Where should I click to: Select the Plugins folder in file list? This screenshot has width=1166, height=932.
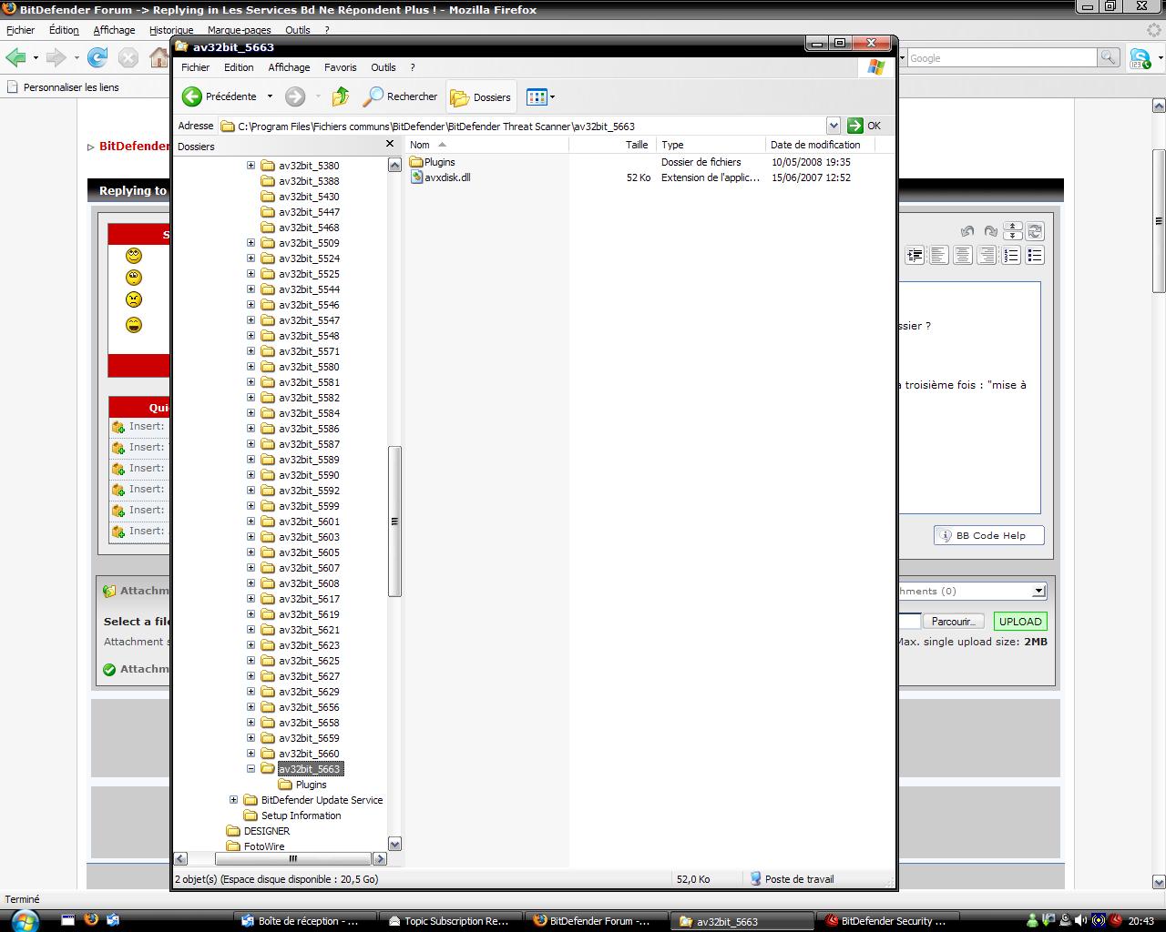(x=433, y=162)
